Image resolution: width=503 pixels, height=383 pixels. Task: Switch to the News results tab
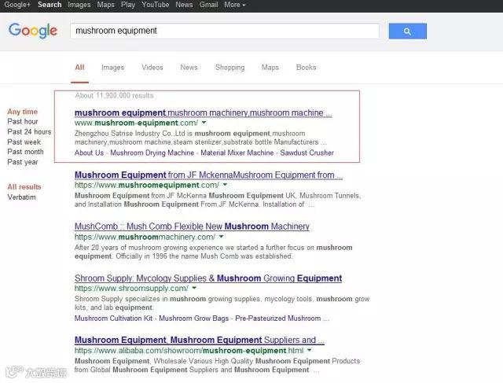(189, 68)
